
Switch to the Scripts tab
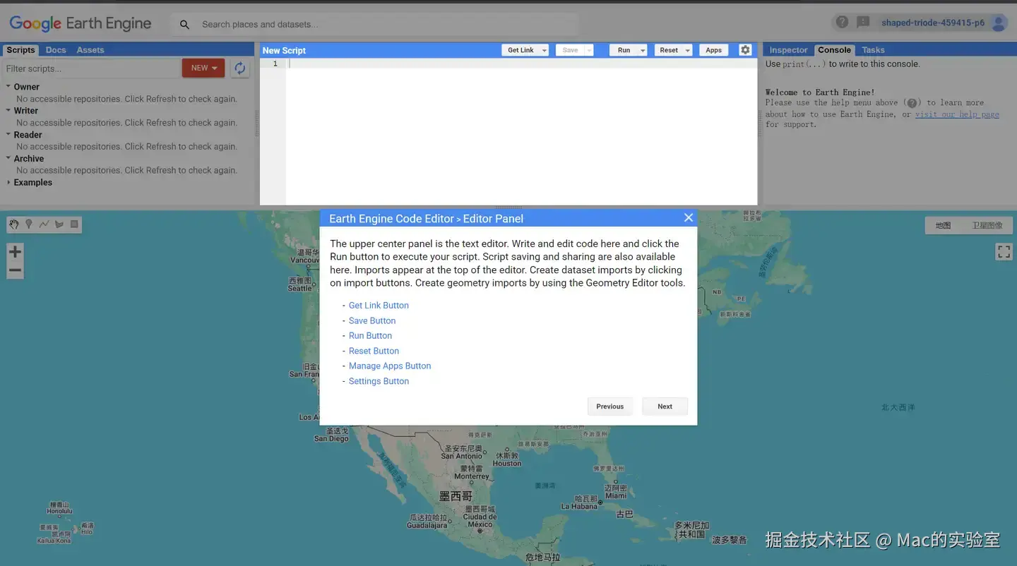click(x=20, y=50)
